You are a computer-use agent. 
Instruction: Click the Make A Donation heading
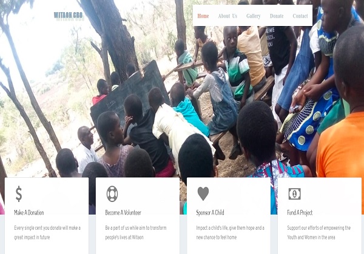(29, 213)
